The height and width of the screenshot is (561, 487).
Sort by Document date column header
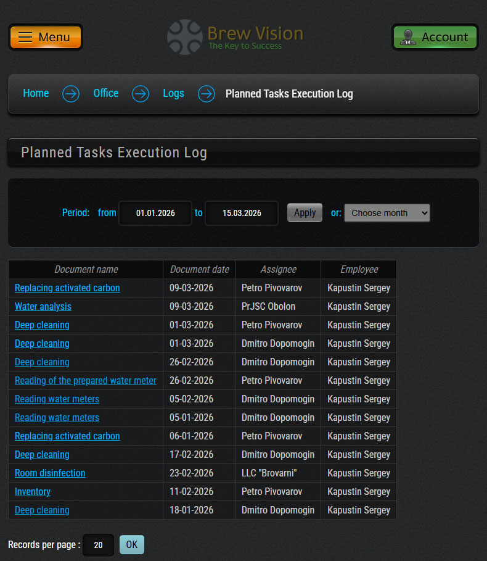199,269
